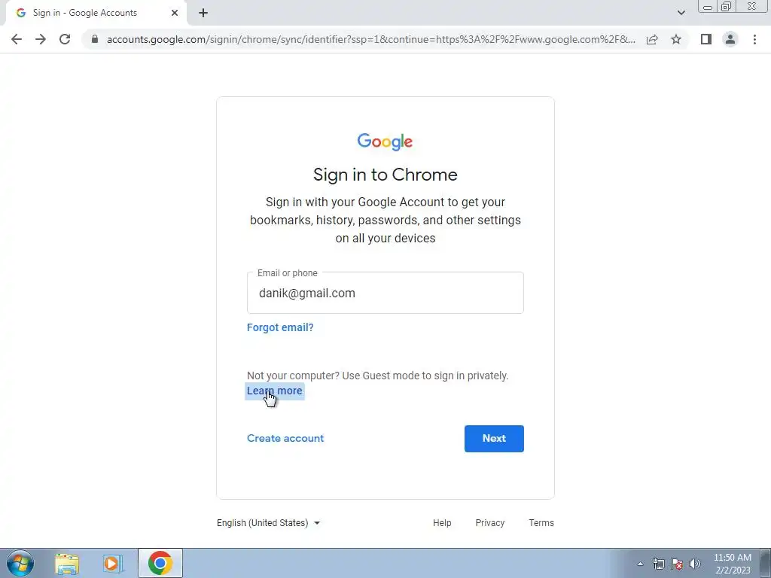Go back using the browser back arrow
771x578 pixels.
tap(17, 39)
